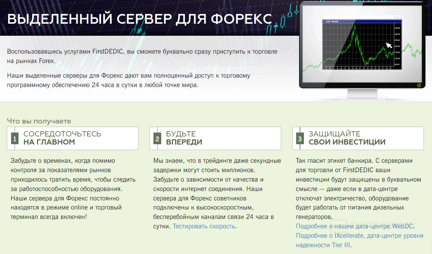Select the 'БУДЬТЕ ВПЕРЕДИ' heading
The image size is (432, 254).
click(x=184, y=138)
